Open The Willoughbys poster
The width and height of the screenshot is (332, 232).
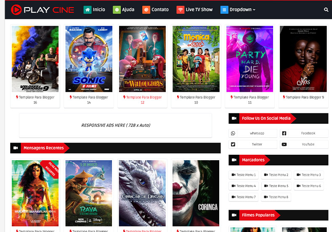pos(143,59)
